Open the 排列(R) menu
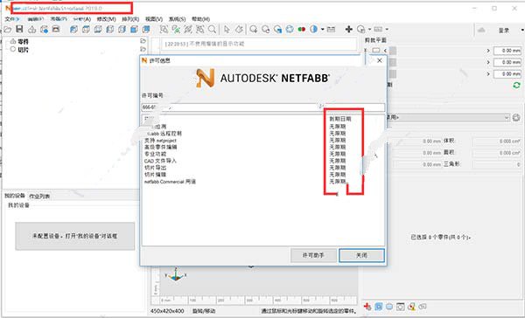The height and width of the screenshot is (318, 525). [x=130, y=19]
